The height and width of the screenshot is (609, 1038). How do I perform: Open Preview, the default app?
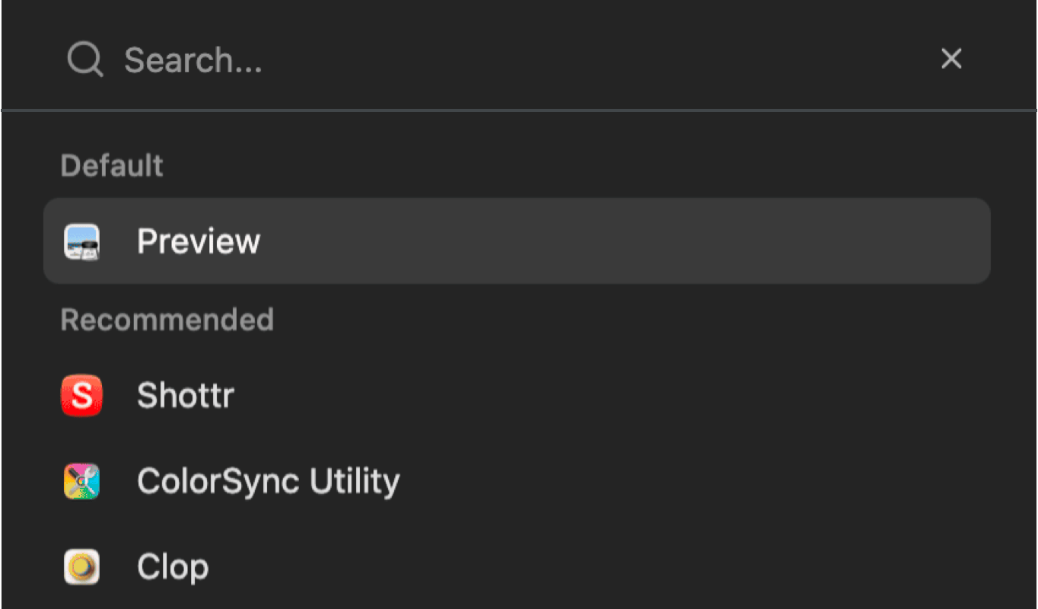click(x=199, y=241)
